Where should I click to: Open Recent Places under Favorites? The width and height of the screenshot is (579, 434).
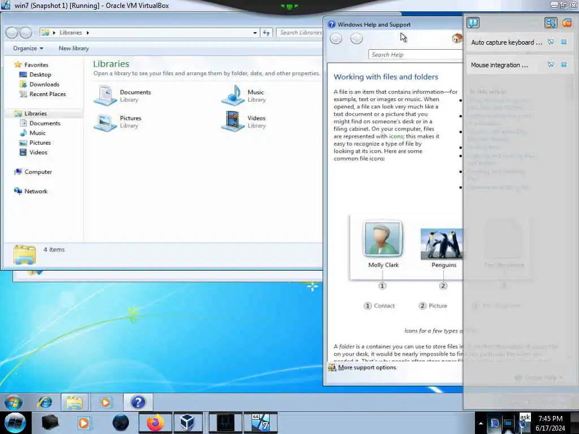click(x=47, y=94)
